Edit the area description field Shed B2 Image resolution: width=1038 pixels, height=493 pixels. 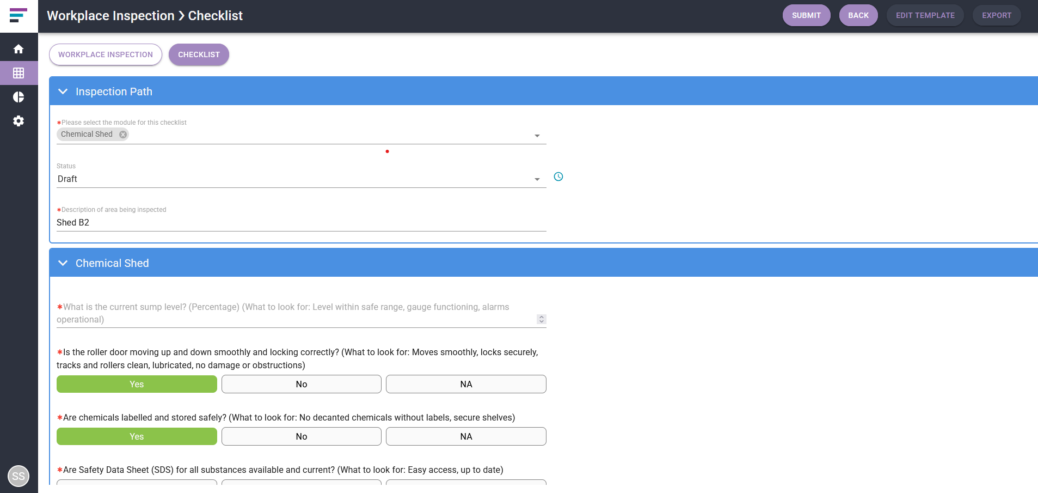click(302, 222)
